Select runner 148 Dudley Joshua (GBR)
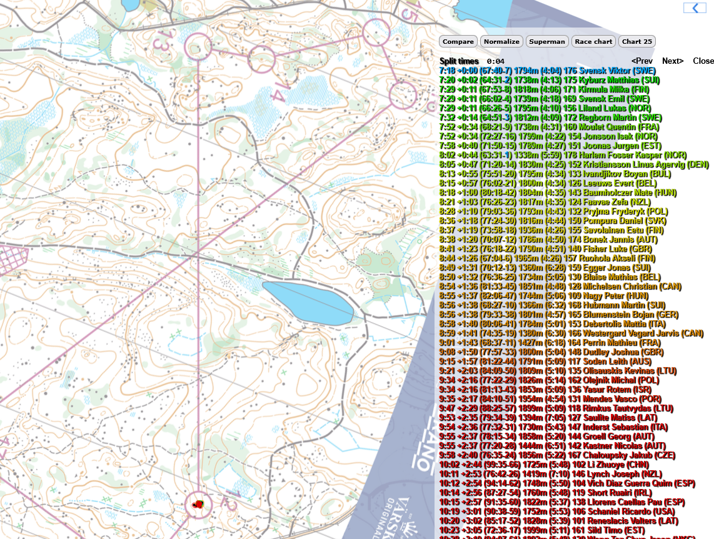The height and width of the screenshot is (539, 714). tap(551, 352)
